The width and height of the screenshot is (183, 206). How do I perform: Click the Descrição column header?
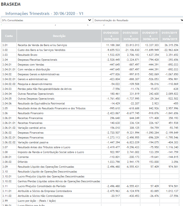coord(59,36)
